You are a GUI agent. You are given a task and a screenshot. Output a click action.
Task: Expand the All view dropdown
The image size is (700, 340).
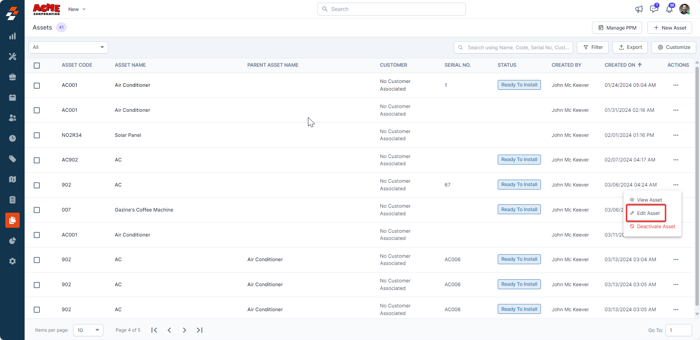tap(69, 47)
